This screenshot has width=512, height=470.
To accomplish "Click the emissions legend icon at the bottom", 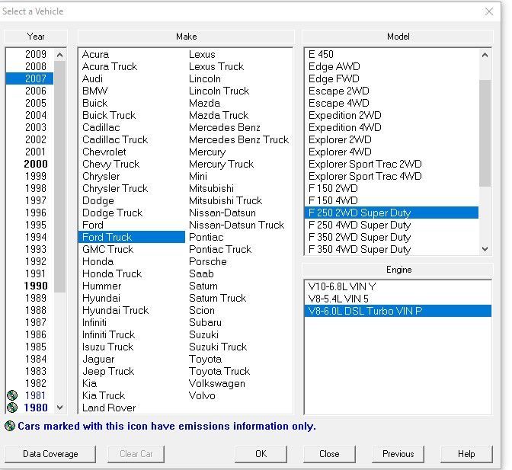I will pyautogui.click(x=10, y=427).
